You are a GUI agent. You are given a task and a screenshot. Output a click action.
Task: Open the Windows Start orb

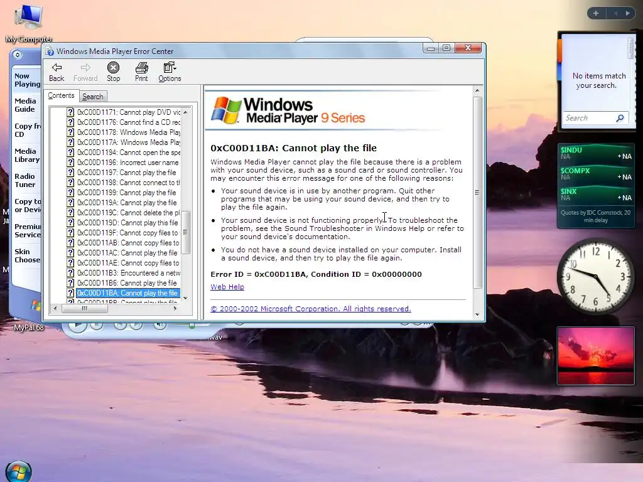pos(19,472)
